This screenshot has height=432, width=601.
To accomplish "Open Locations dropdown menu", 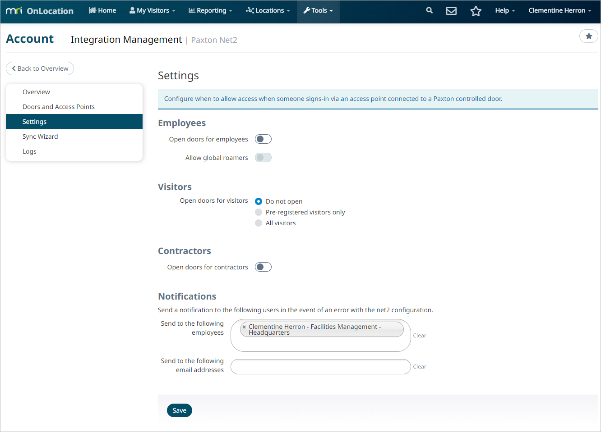I will [268, 10].
